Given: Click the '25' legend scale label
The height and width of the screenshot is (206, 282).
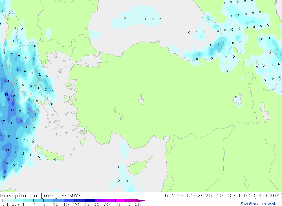Looking at the screenshot, I should pyautogui.click(x=87, y=204).
